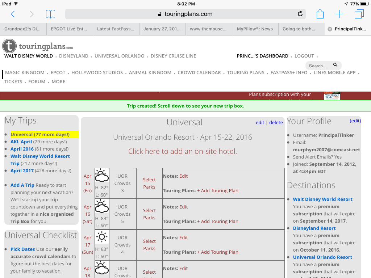Click the touringplans round logo
Viewport: 371px width, 278px height.
coord(9,46)
